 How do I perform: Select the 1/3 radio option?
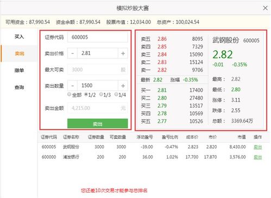pos(101,94)
